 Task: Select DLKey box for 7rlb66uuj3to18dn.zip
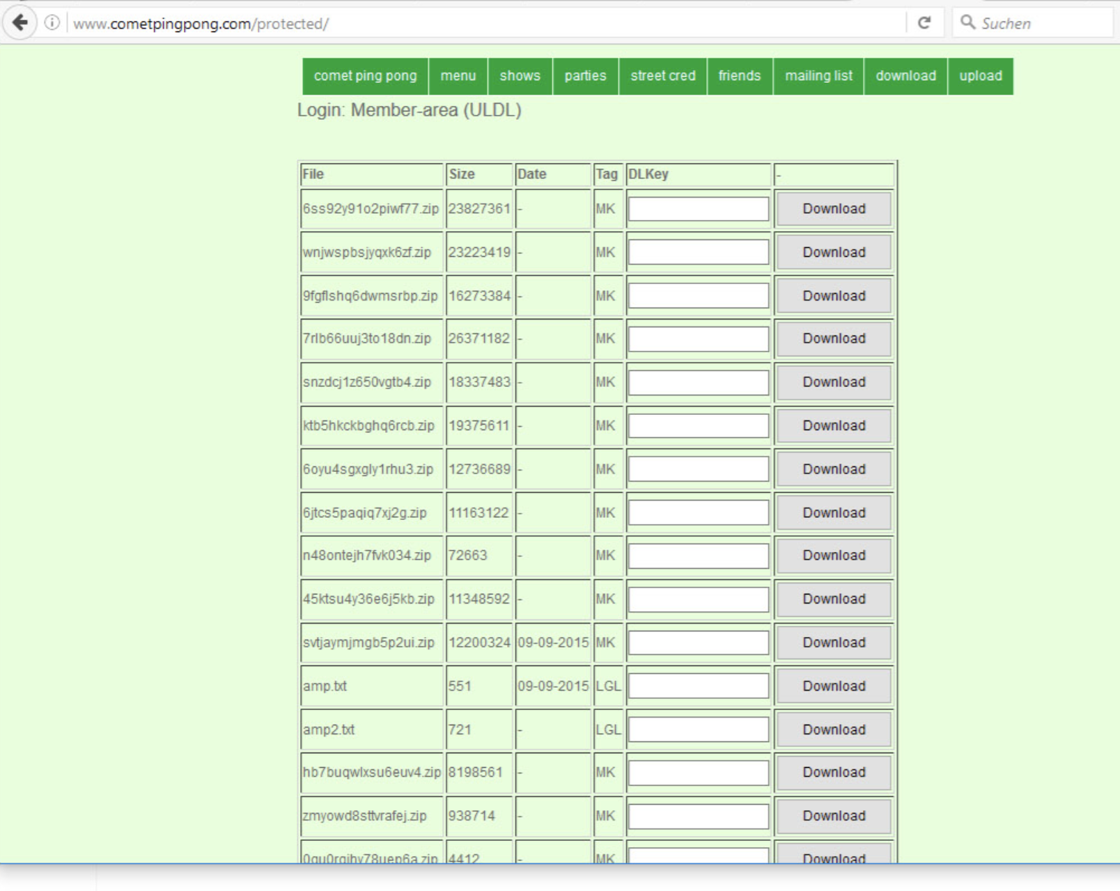pyautogui.click(x=698, y=339)
